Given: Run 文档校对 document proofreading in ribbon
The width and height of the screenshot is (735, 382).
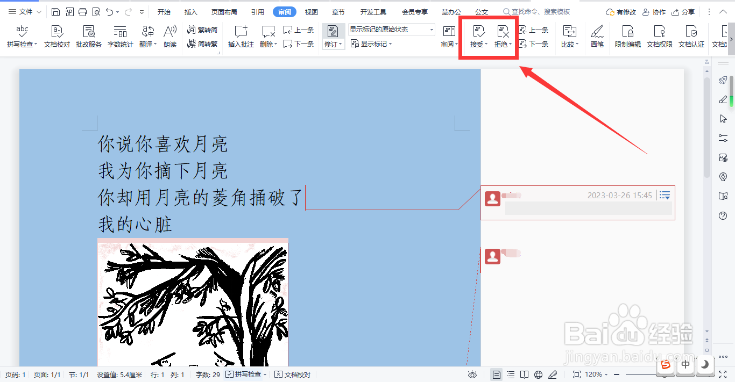Looking at the screenshot, I should pos(56,37).
